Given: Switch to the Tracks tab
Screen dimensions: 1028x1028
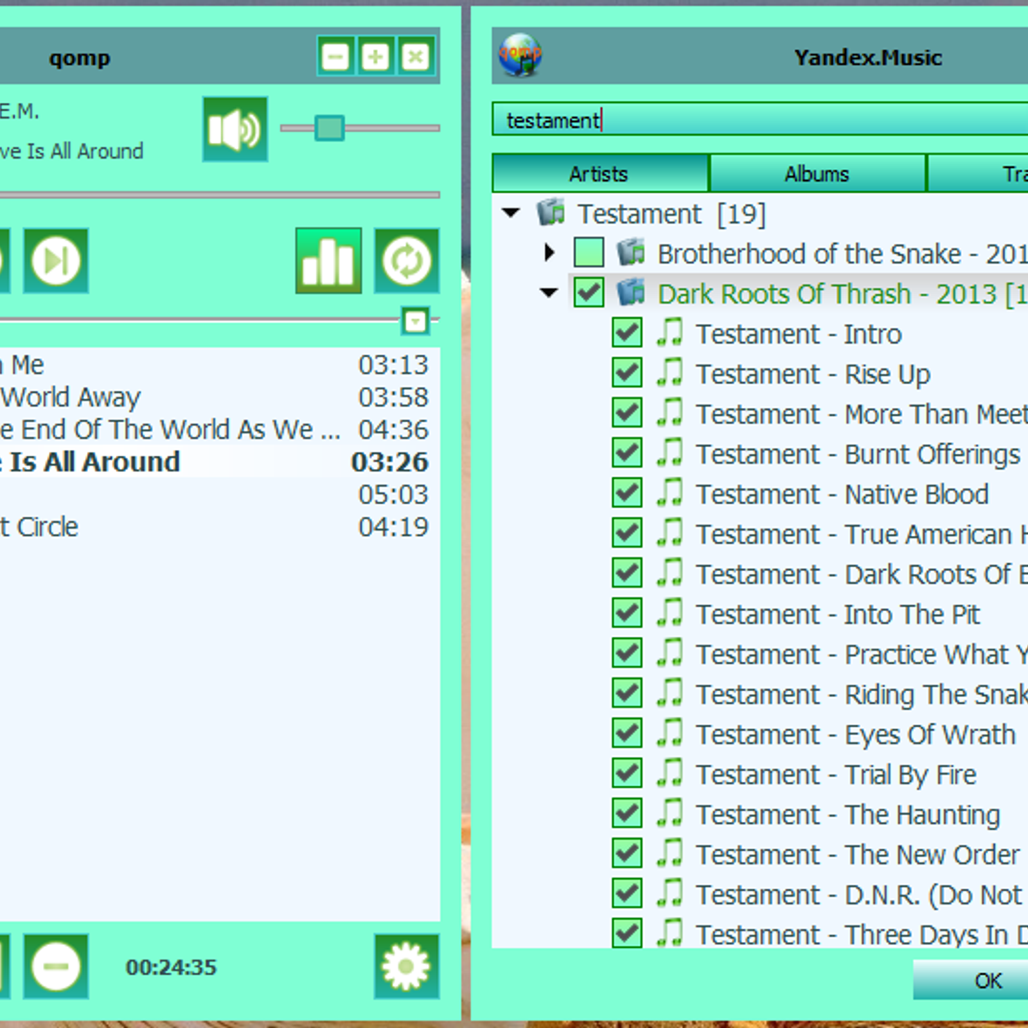Looking at the screenshot, I should point(978,173).
